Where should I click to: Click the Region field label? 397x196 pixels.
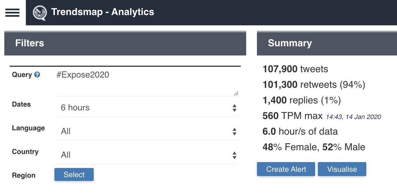(23, 176)
